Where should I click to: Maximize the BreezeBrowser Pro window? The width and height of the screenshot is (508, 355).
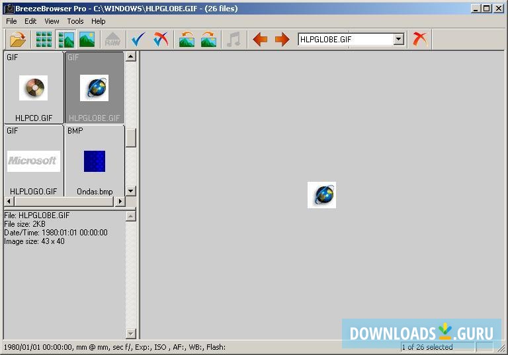486,9
